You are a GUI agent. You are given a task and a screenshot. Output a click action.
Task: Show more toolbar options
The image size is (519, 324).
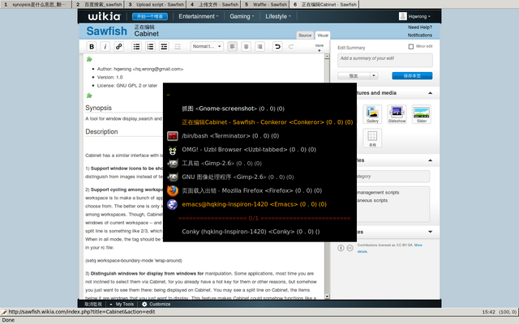[319, 48]
